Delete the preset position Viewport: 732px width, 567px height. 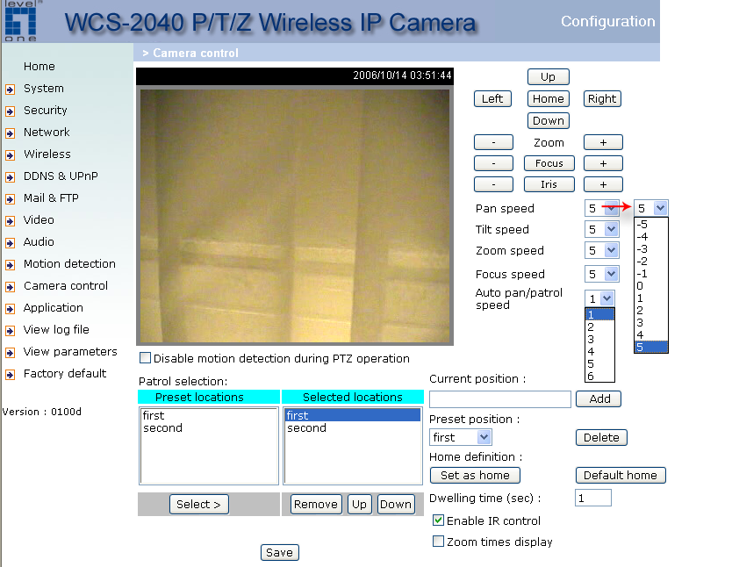pos(601,438)
